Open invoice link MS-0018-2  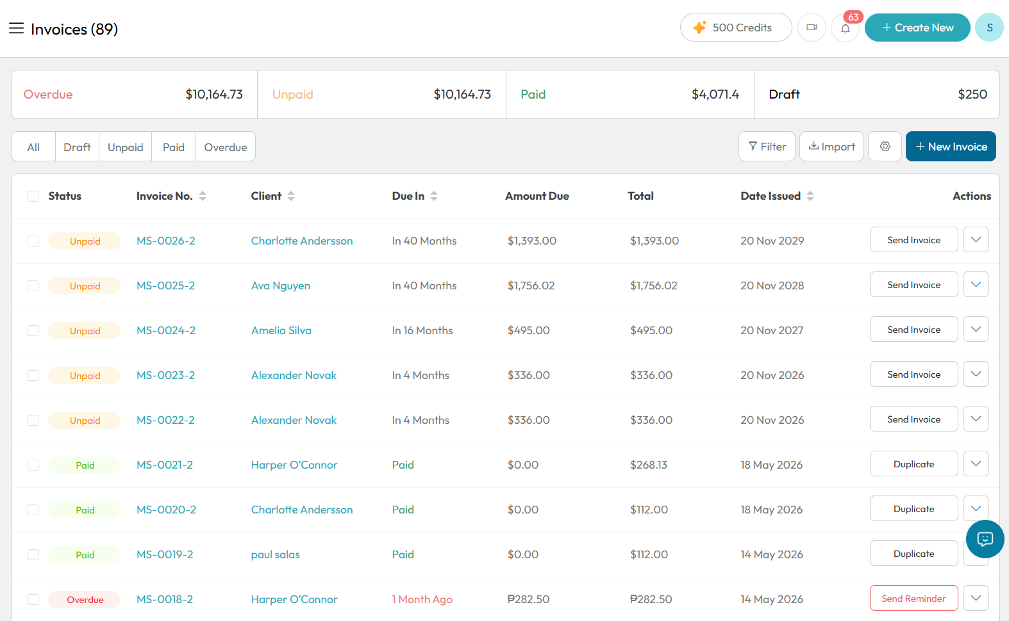tap(165, 599)
